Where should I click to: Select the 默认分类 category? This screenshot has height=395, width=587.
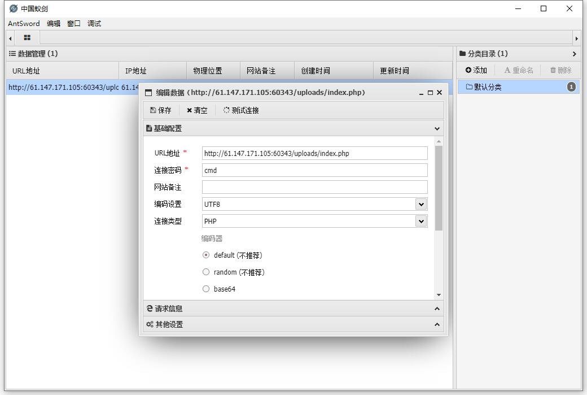(x=519, y=87)
